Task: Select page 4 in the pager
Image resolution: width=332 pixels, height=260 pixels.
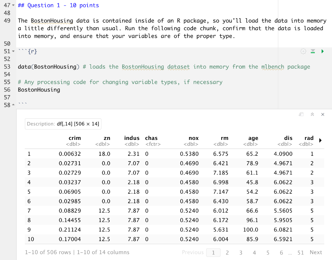Action: point(254,252)
